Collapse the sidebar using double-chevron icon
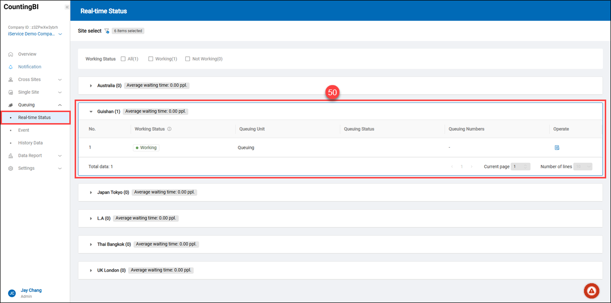This screenshot has height=303, width=611. [67, 7]
